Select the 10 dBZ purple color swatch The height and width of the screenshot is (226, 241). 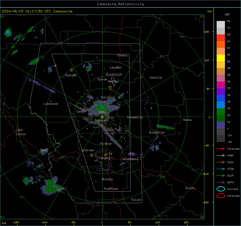(221, 125)
